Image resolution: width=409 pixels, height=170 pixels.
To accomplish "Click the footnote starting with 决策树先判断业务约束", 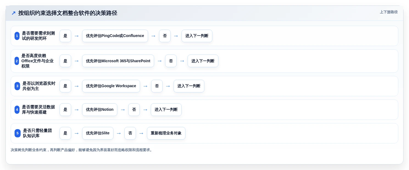I will point(82,150).
